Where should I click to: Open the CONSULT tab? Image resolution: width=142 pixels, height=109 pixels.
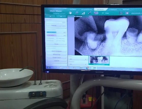click(x=113, y=9)
